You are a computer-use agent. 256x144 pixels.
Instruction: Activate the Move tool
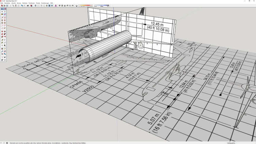[x=2, y=31]
